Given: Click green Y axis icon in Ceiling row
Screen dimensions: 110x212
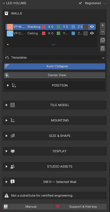Looking at the screenshot, I should (x=58, y=33).
